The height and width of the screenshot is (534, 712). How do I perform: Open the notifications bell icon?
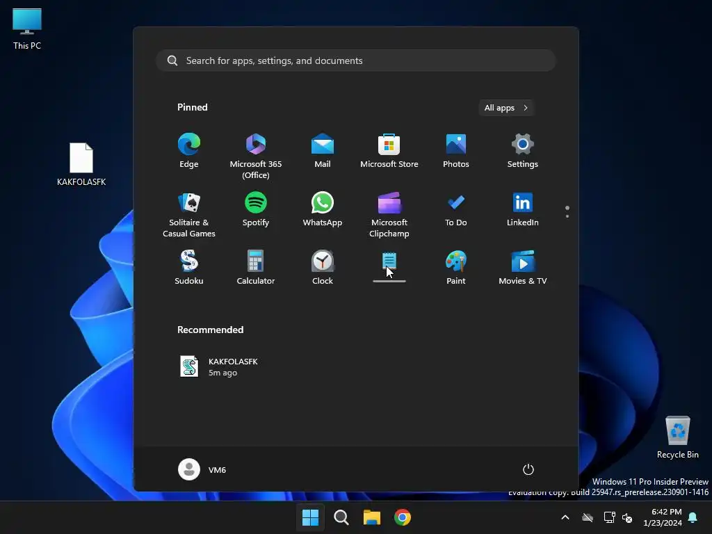[x=693, y=517]
